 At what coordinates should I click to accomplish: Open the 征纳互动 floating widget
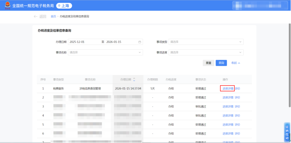click(287, 132)
